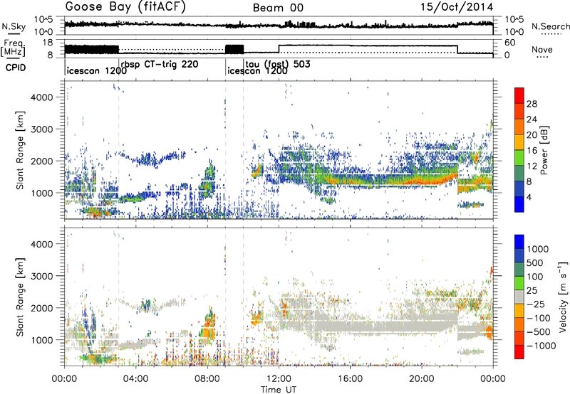The image size is (570, 394).
Task: Click the '20:00' time axis label
Action: point(422,379)
